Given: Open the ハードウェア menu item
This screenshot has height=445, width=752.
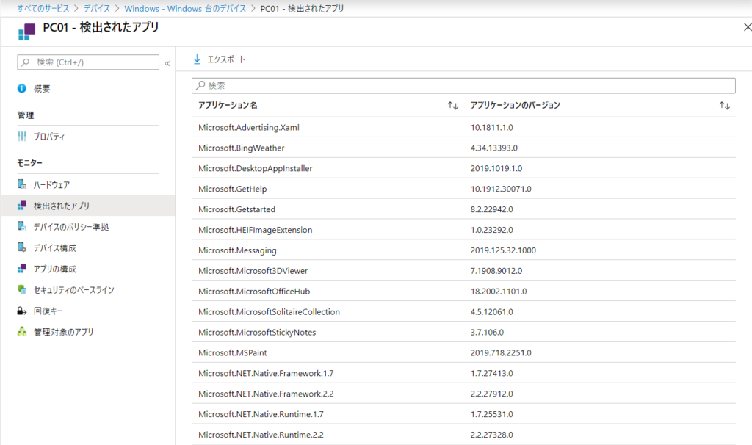Looking at the screenshot, I should [88, 184].
